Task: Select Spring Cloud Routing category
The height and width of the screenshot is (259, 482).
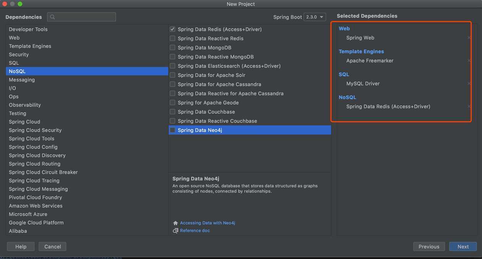Action: (87, 164)
